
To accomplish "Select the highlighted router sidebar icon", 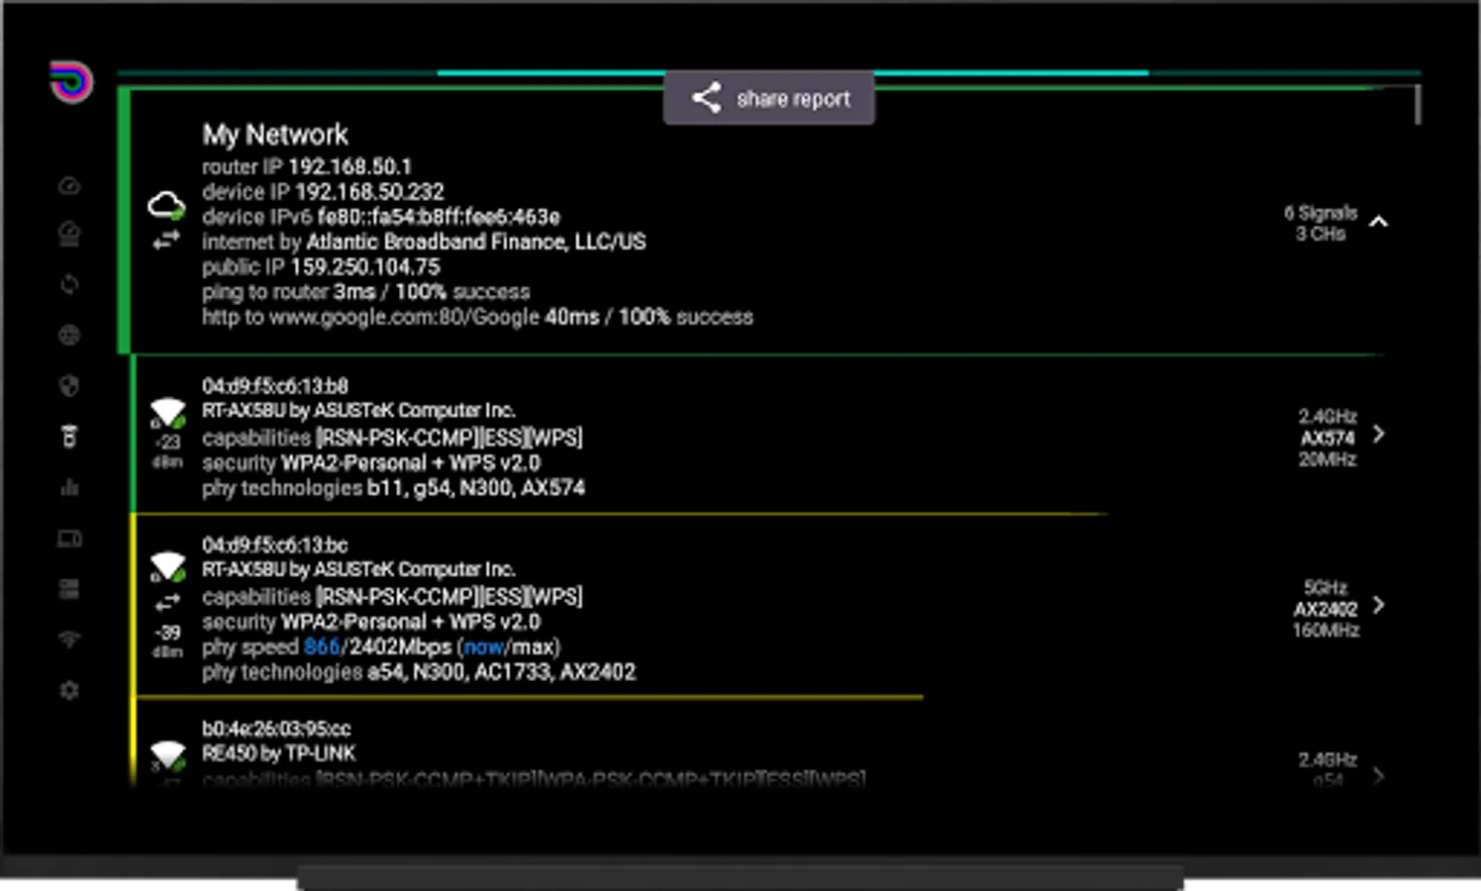I will [x=69, y=437].
